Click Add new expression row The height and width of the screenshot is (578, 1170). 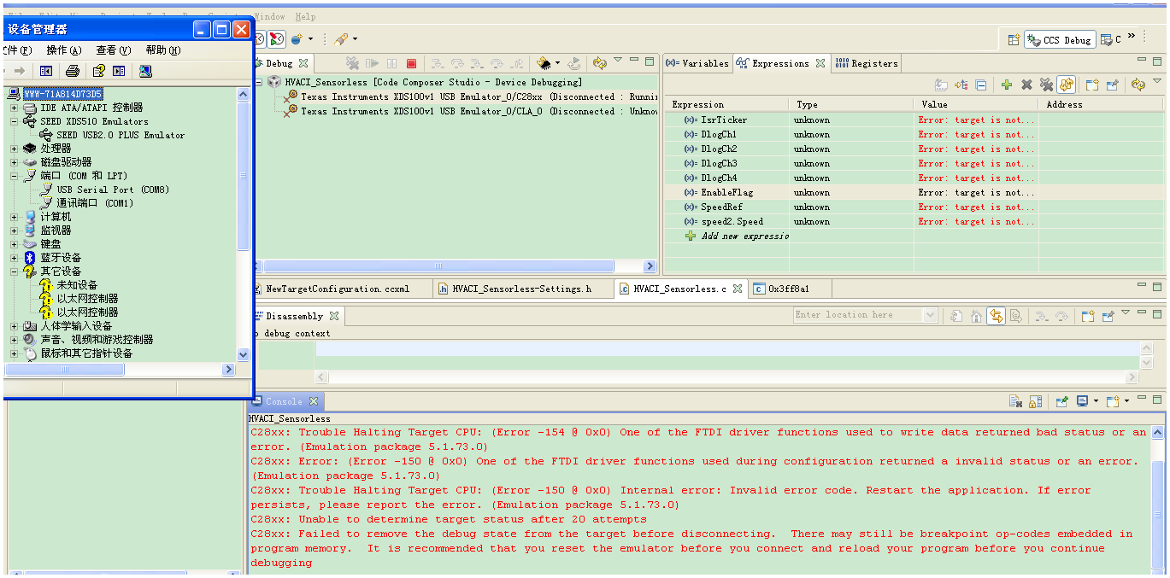pyautogui.click(x=736, y=236)
